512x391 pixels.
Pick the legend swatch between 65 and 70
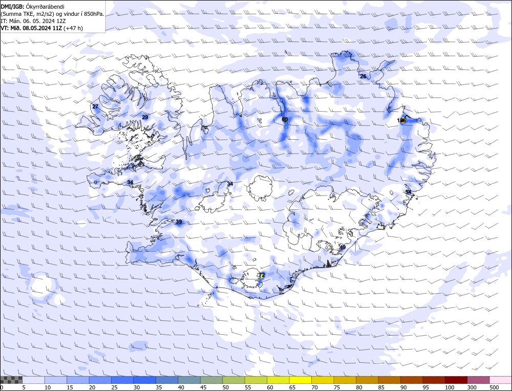point(301,380)
